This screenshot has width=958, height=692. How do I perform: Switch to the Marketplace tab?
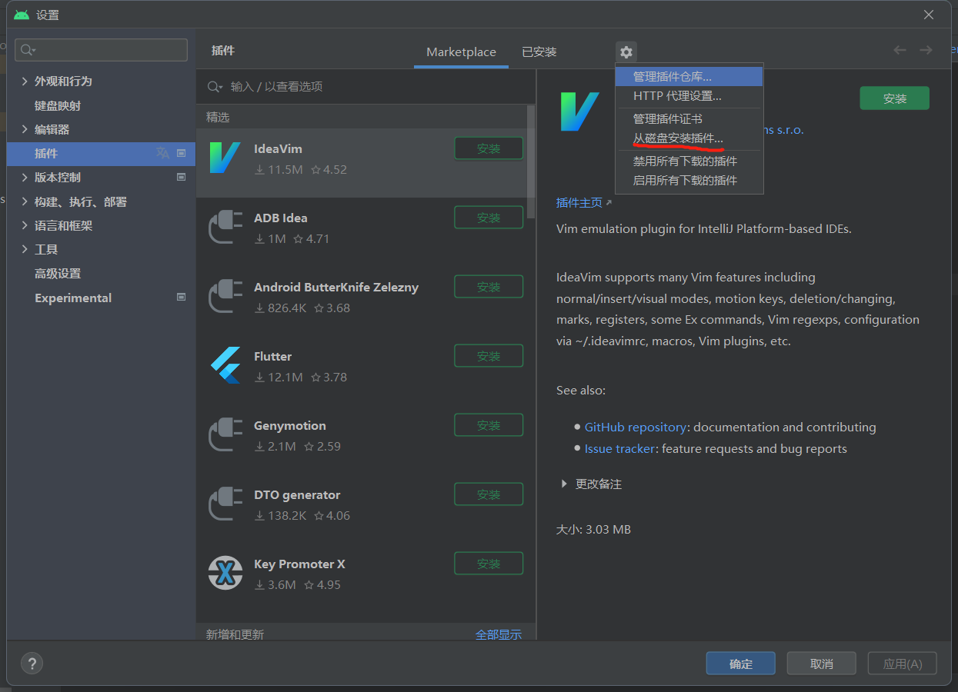pyautogui.click(x=461, y=52)
